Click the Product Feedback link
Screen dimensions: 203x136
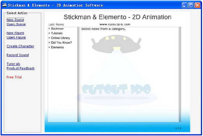click(20, 68)
